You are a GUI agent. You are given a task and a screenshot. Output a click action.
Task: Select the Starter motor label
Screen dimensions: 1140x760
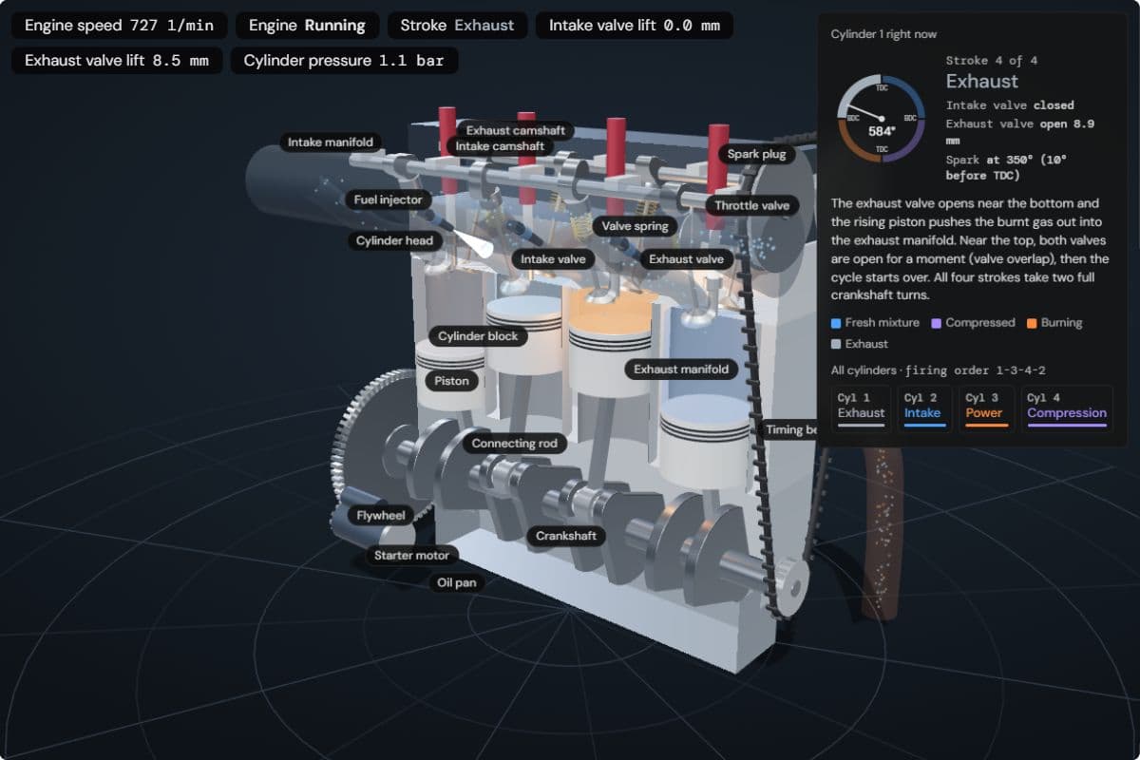411,555
